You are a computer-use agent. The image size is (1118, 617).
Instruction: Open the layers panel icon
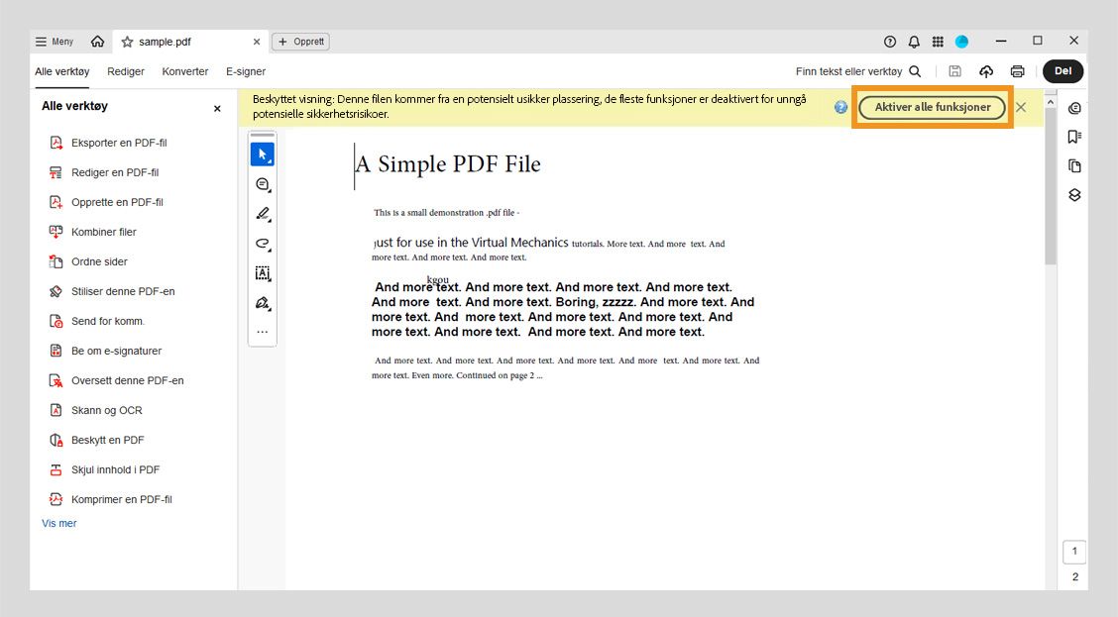click(x=1074, y=195)
